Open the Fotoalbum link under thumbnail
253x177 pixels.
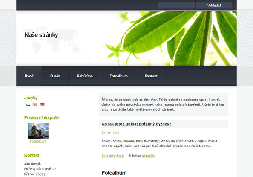pos(38,141)
